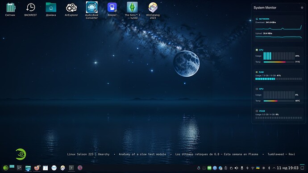
Task: Switch to the file manager taskbar entry
Action: click(x=28, y=168)
